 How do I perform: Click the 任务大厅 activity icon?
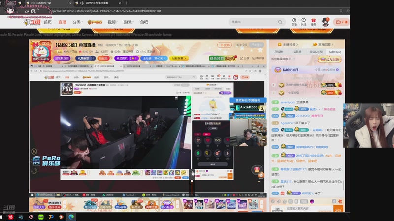pyautogui.click(x=39, y=204)
